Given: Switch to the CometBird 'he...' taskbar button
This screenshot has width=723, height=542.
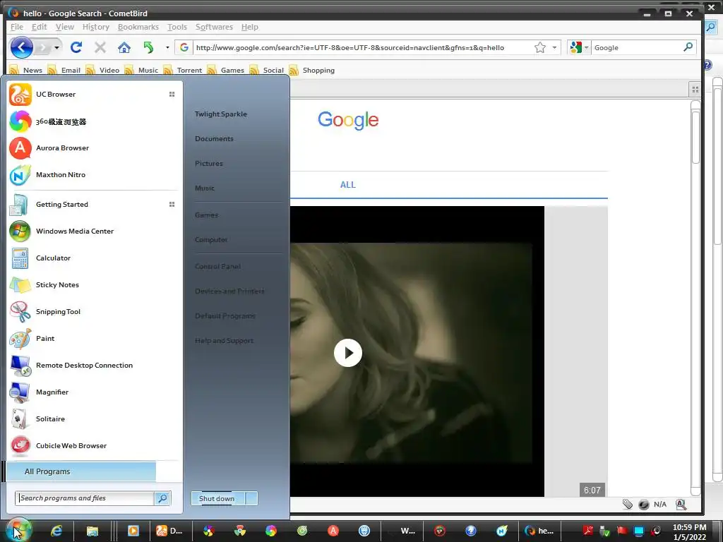Looking at the screenshot, I should (539, 531).
